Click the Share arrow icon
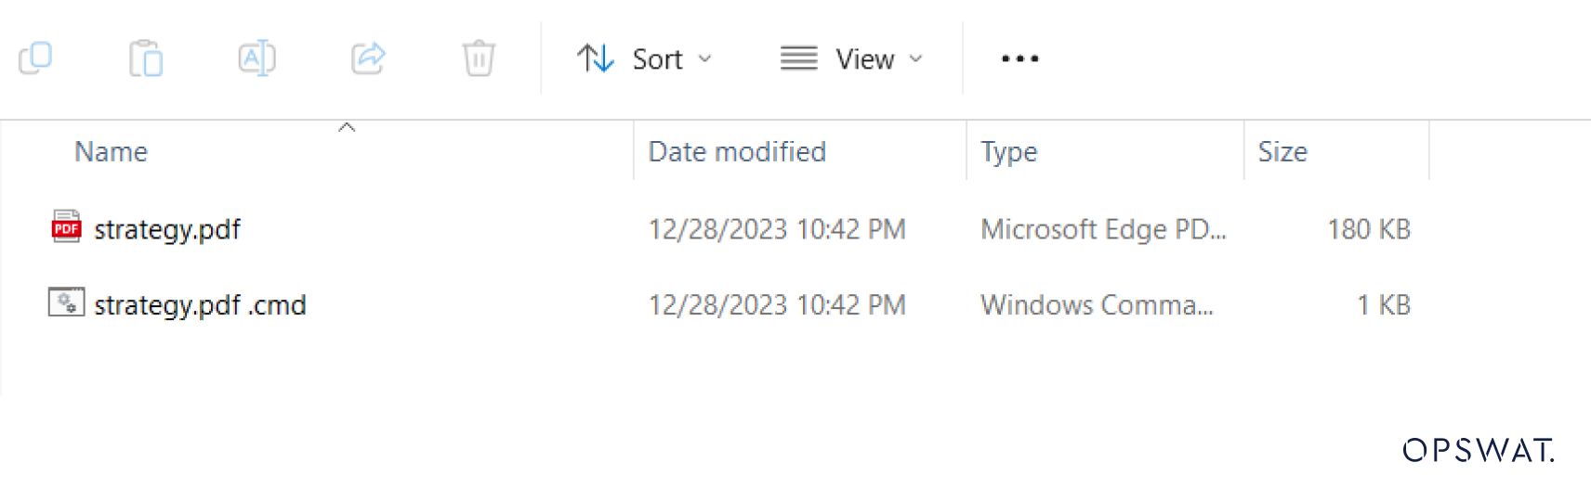 point(368,58)
